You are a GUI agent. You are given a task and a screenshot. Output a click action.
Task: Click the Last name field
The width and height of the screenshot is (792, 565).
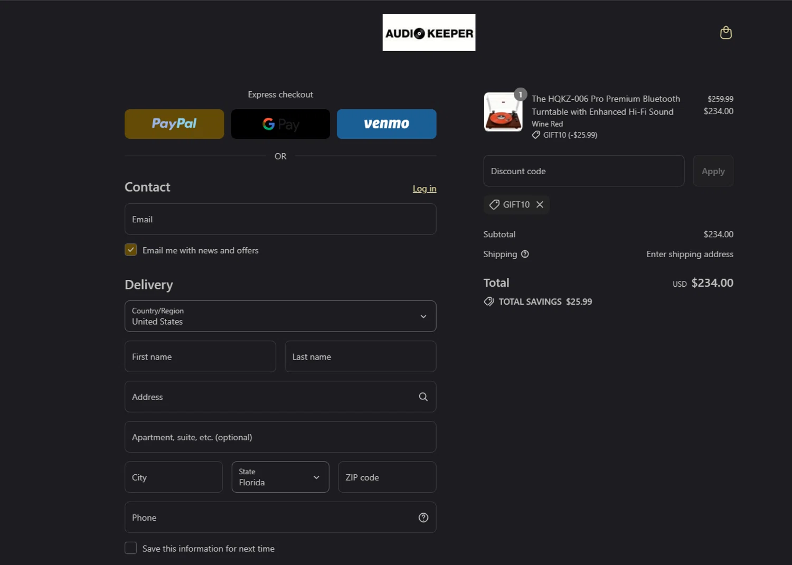point(361,356)
